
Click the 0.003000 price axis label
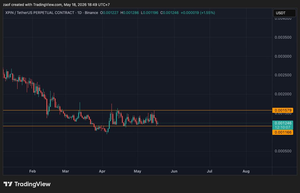point(283,56)
